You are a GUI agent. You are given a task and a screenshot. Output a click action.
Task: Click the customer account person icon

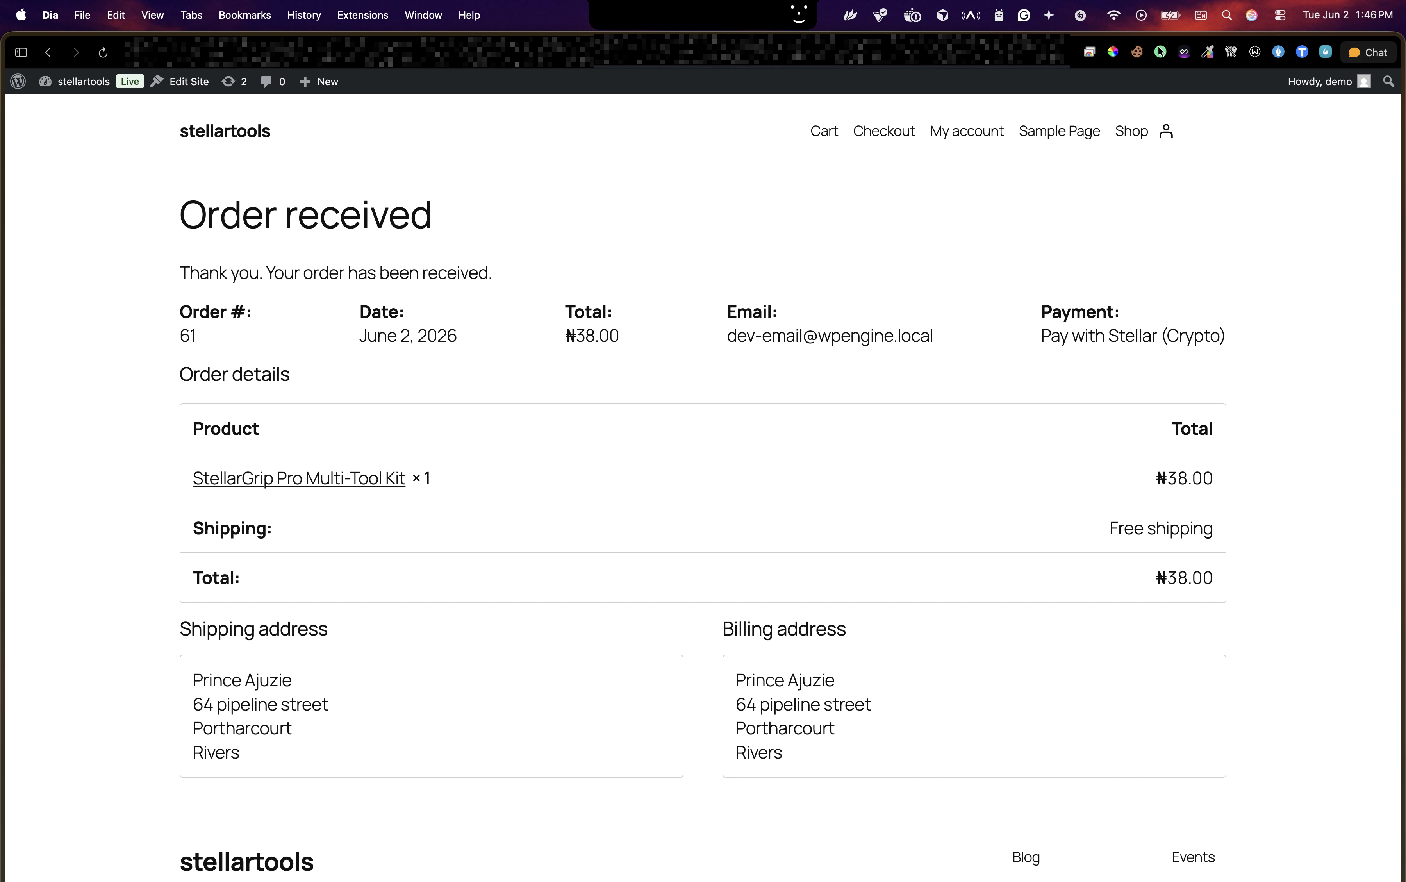click(x=1166, y=131)
